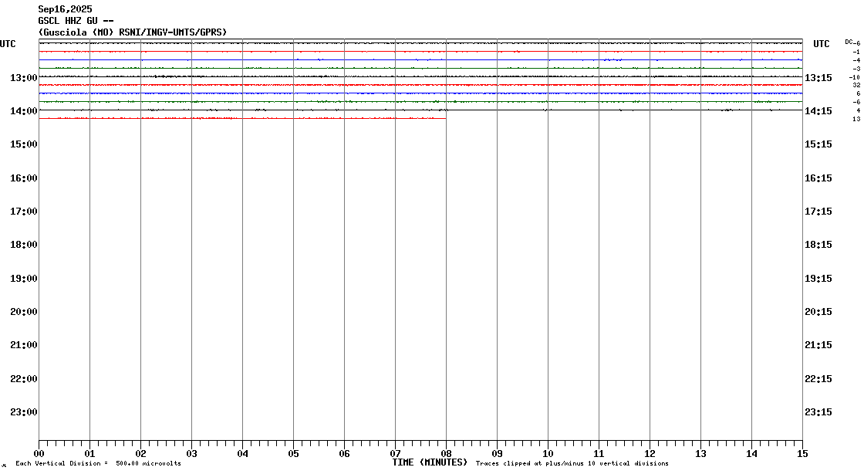Select the 13:15 end-time label
Viewport: 864px width, 474px height.
818,78
